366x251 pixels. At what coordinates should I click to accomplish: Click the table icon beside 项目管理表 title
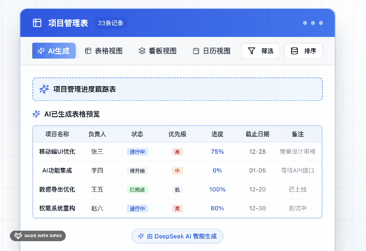[37, 23]
